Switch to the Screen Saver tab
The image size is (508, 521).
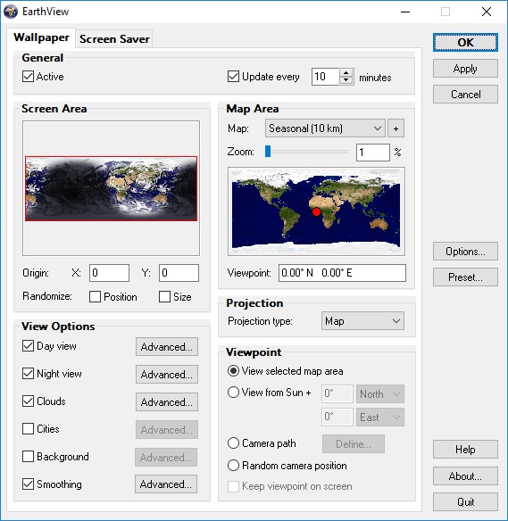pos(114,39)
